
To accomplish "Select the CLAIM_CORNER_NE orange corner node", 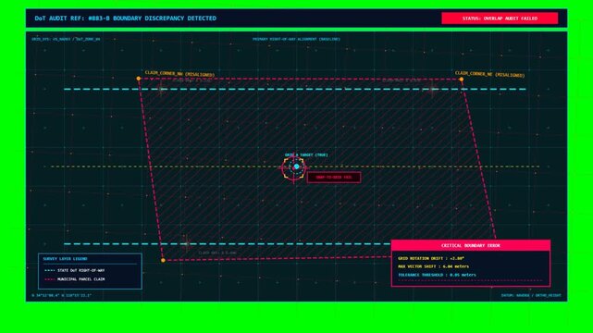I will click(462, 80).
